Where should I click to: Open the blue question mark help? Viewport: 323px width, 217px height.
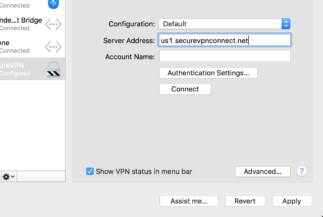302,171
